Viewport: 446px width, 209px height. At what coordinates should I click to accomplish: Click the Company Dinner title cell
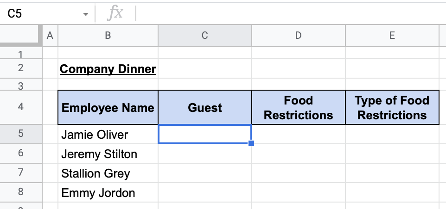coord(108,69)
